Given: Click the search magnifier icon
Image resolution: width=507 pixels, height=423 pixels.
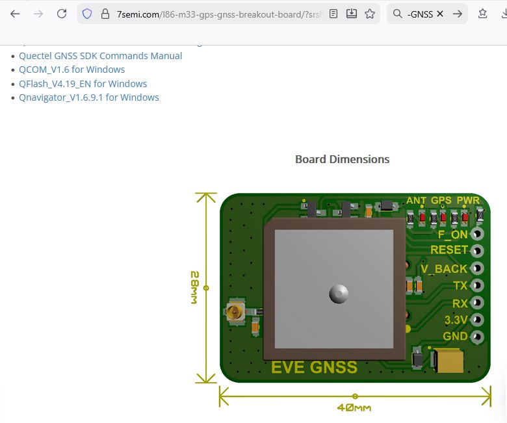Looking at the screenshot, I should click(x=398, y=14).
